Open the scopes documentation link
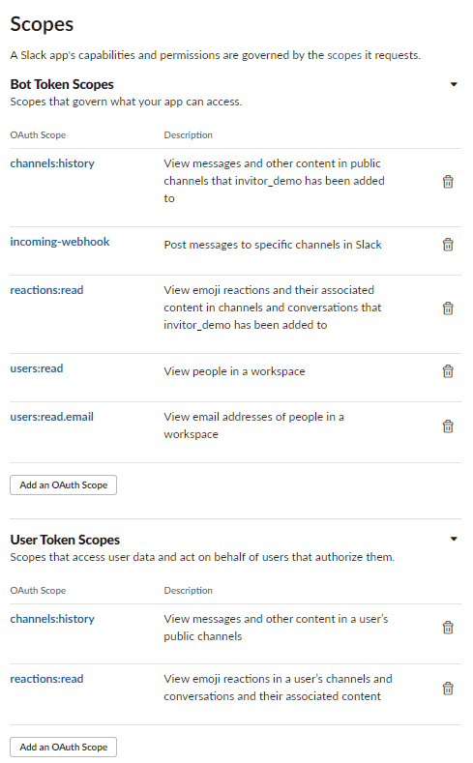This screenshot has width=473, height=763. pyautogui.click(x=344, y=55)
